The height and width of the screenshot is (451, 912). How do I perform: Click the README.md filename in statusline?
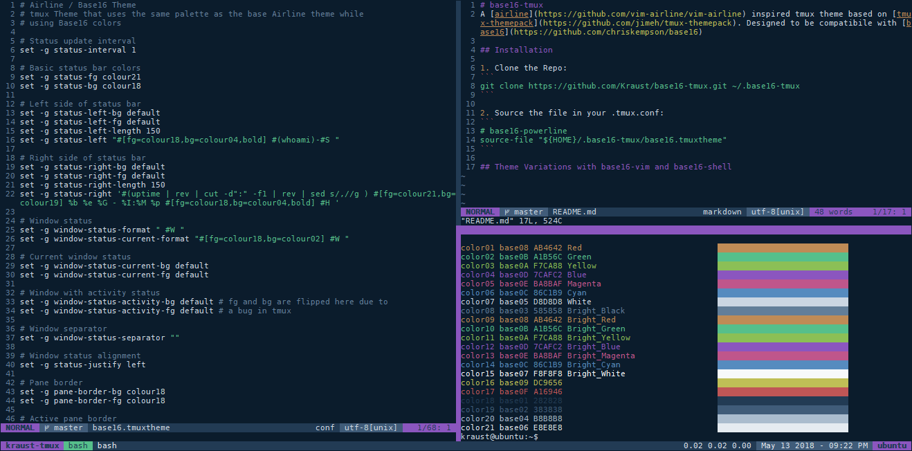click(x=574, y=212)
